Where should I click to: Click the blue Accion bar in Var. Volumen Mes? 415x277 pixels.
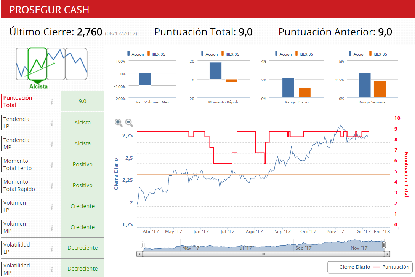coord(145,79)
